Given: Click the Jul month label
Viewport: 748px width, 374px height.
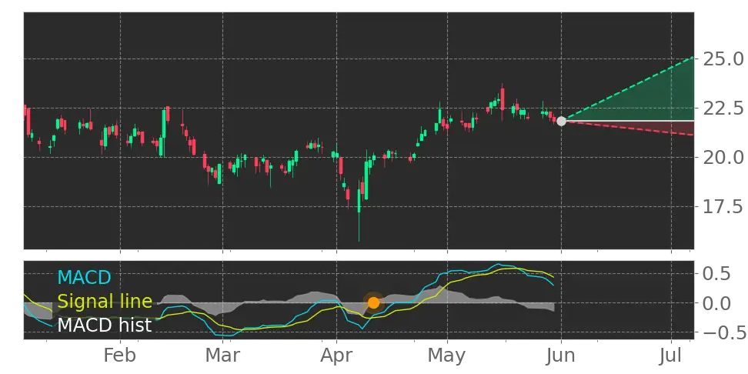Looking at the screenshot, I should click(x=671, y=356).
